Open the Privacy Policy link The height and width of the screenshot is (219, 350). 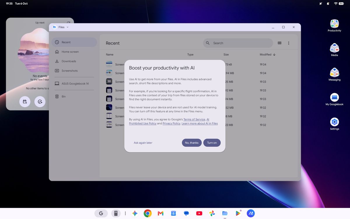pyautogui.click(x=171, y=124)
